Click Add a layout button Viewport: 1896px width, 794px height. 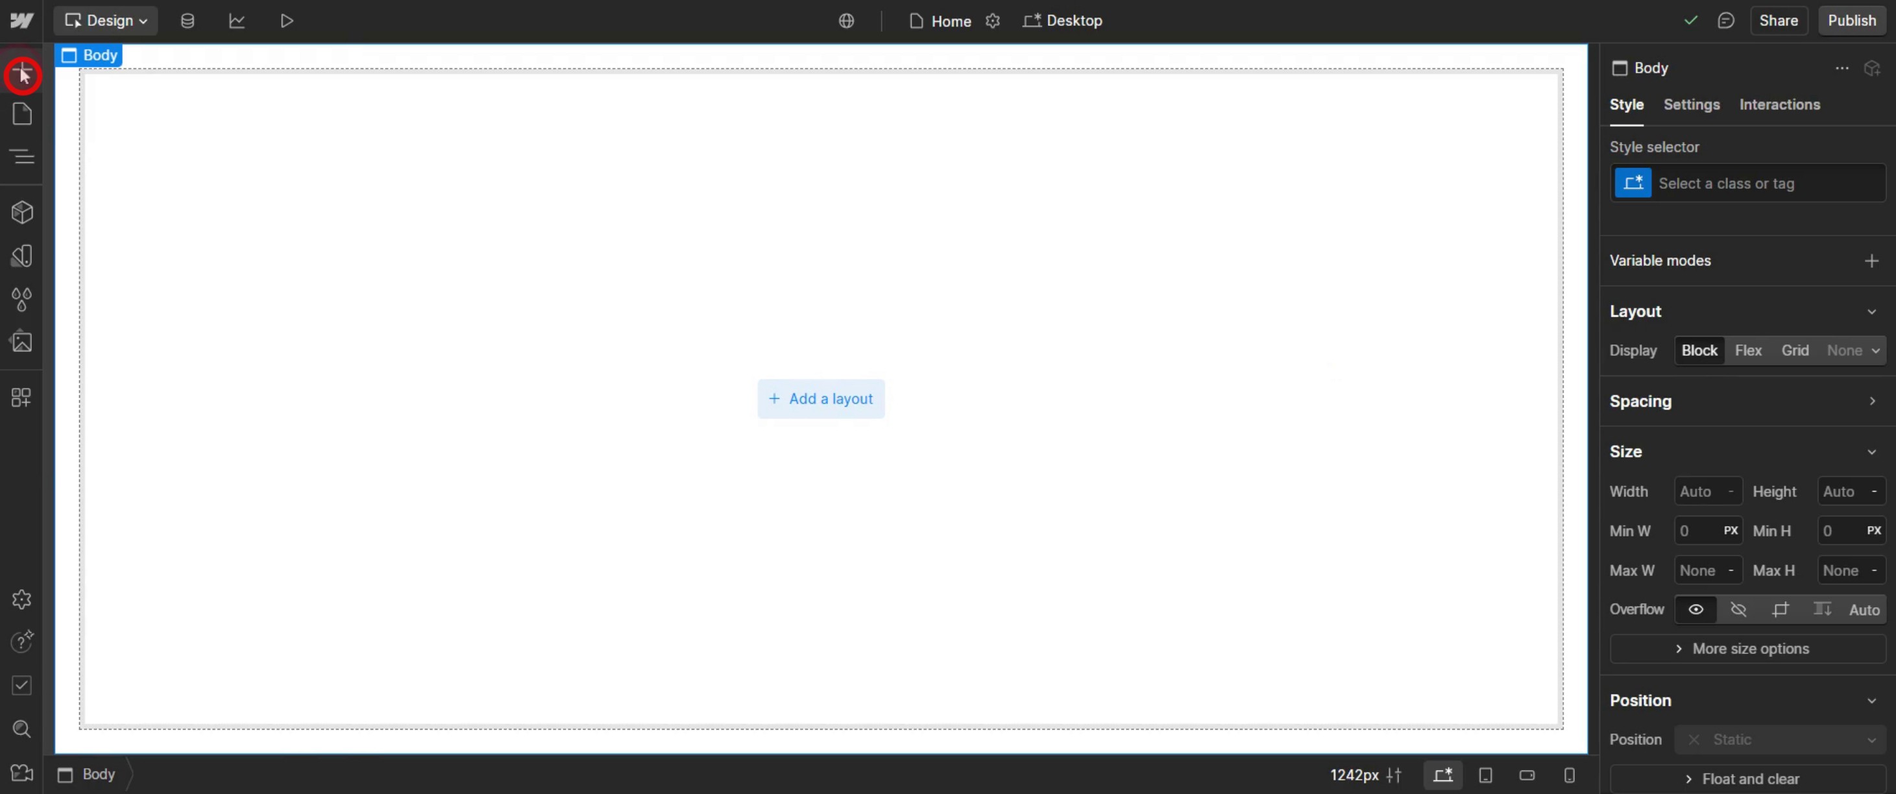821,399
